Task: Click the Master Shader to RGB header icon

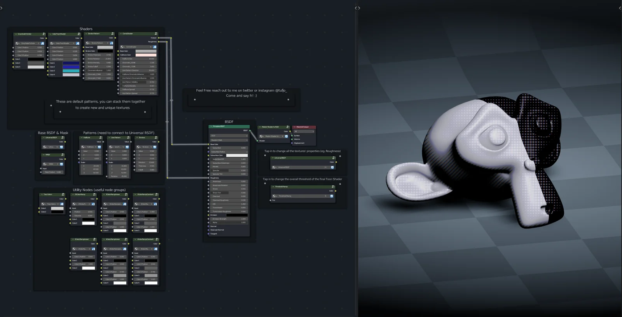Action: click(288, 127)
